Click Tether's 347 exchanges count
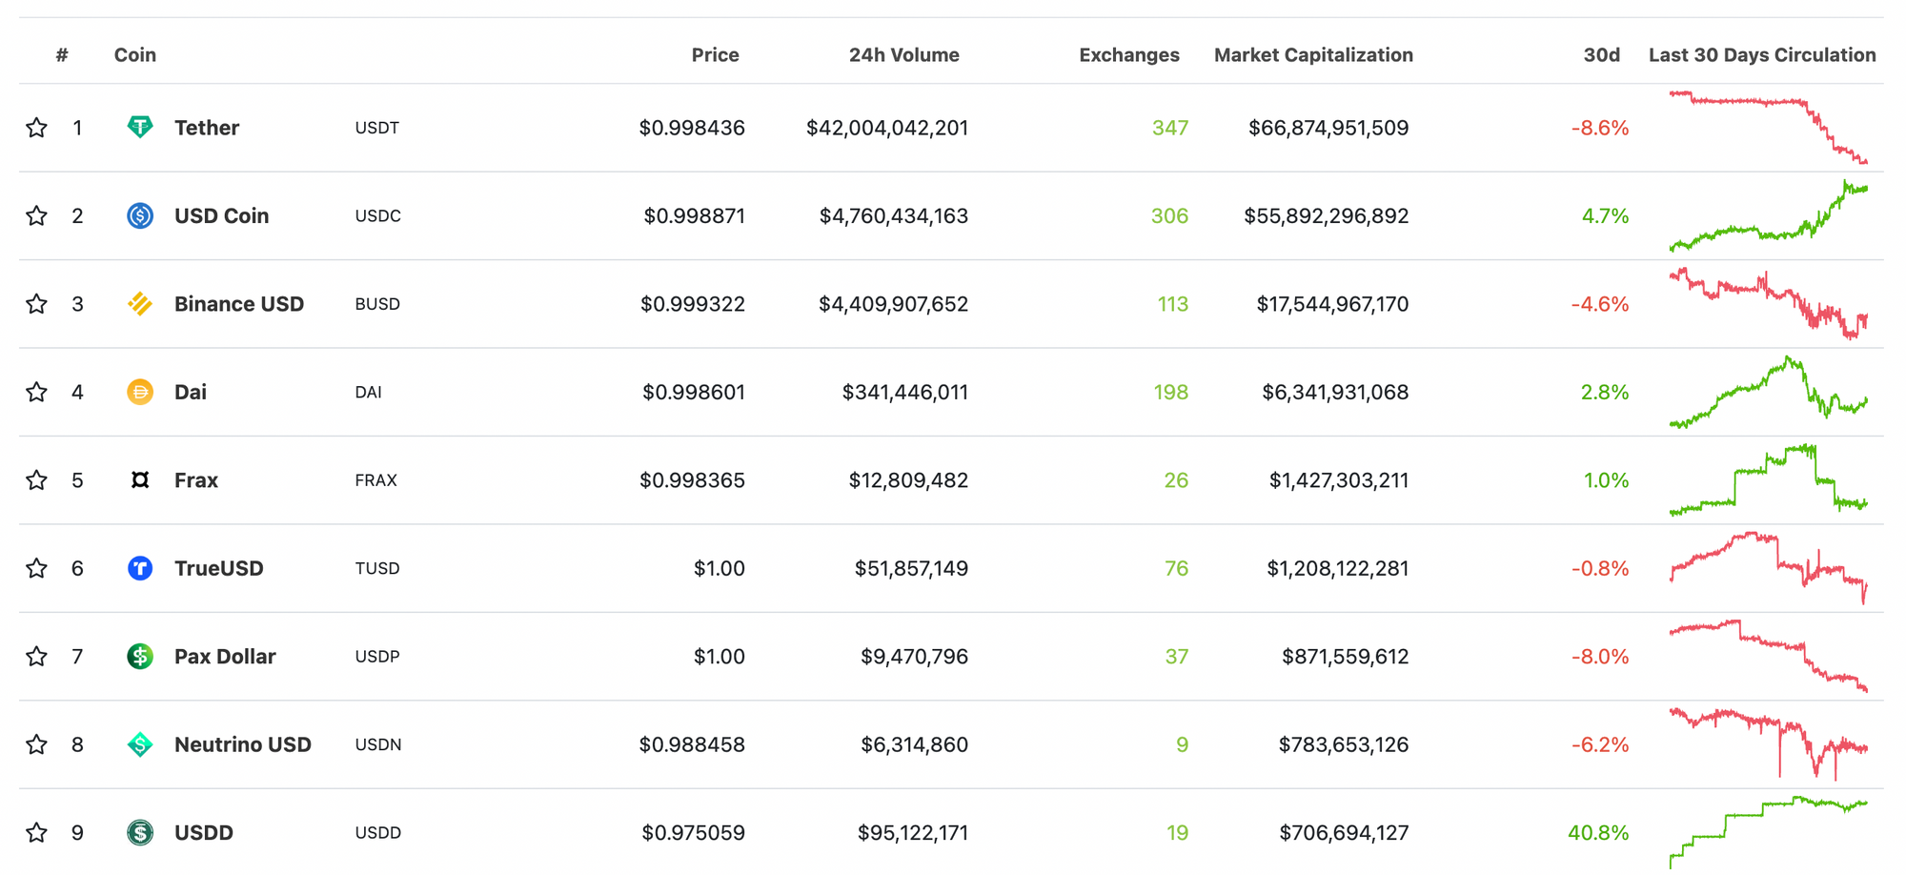Viewport: 1906px width, 875px height. pos(1170,128)
